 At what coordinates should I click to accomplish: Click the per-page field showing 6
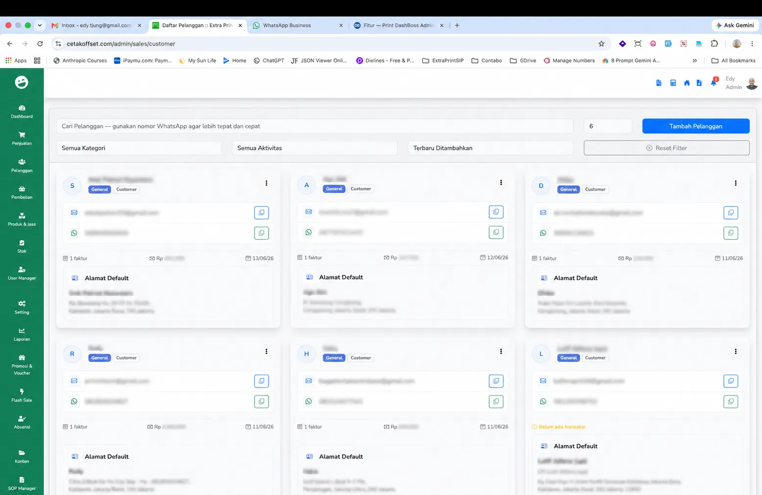pyautogui.click(x=608, y=126)
